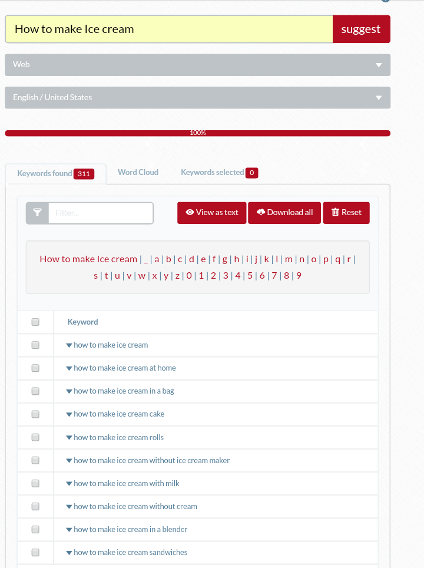Viewport: 424px width, 568px height.
Task: Tick checkbox for 'how to make ice cream in a bag'
Action: coord(35,391)
